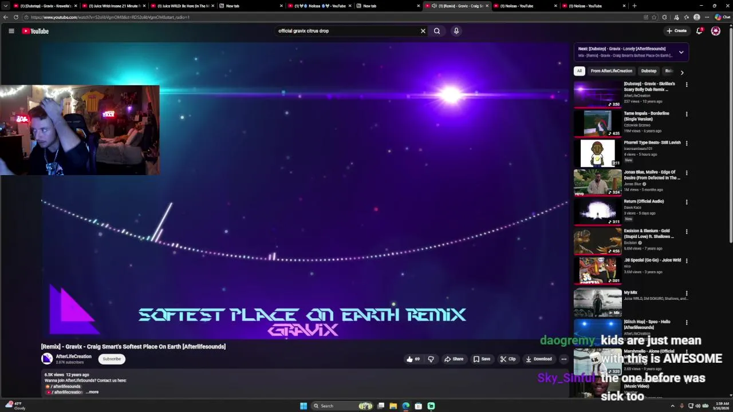Viewport: 733px width, 412px height.
Task: Download the video
Action: (x=539, y=359)
